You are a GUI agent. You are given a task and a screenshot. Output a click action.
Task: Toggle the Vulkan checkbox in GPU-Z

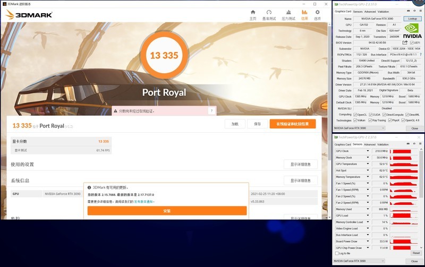point(355,120)
